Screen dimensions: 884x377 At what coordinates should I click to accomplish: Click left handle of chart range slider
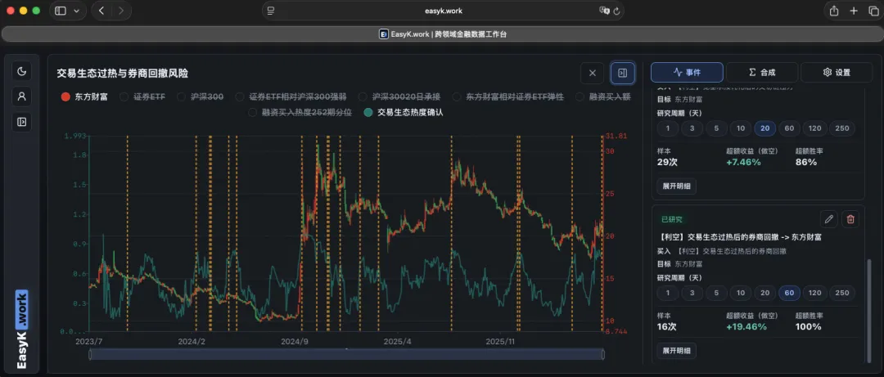click(90, 354)
